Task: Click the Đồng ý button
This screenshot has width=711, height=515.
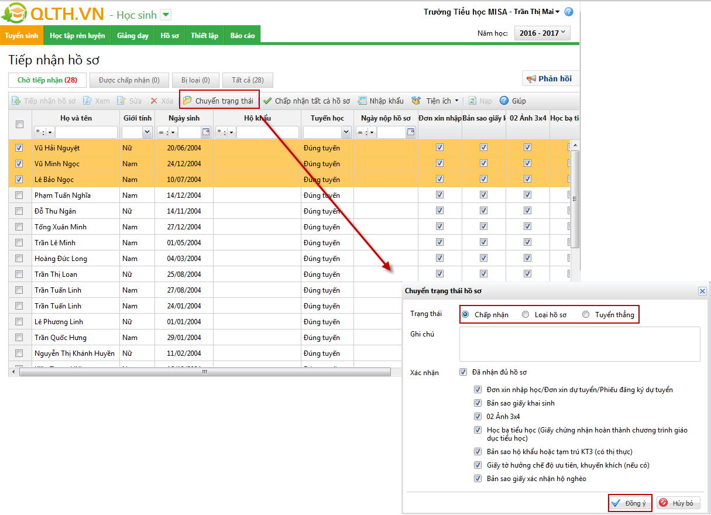Action: tap(630, 503)
